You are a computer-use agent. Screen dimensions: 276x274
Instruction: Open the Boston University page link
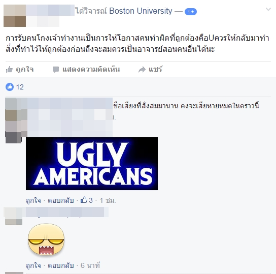click(x=141, y=11)
